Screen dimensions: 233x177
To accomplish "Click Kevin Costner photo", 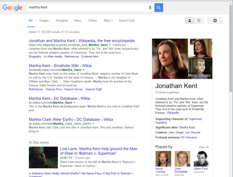I will (x=163, y=159).
